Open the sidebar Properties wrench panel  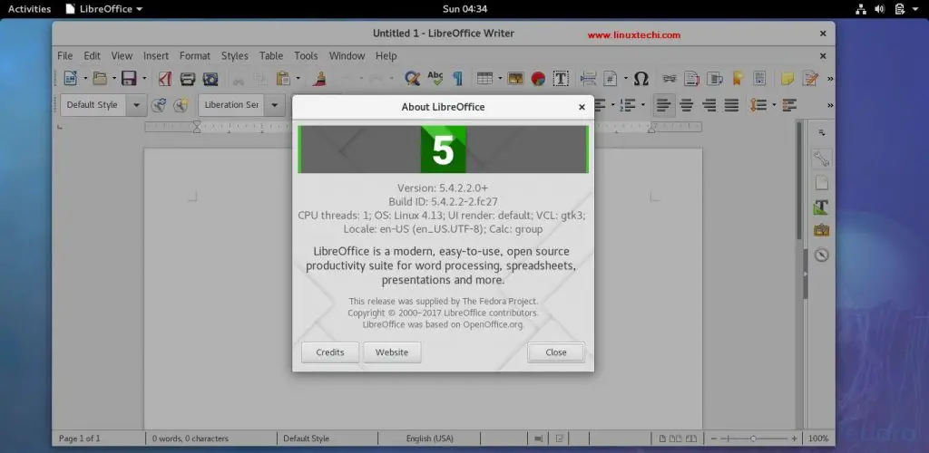pos(821,159)
